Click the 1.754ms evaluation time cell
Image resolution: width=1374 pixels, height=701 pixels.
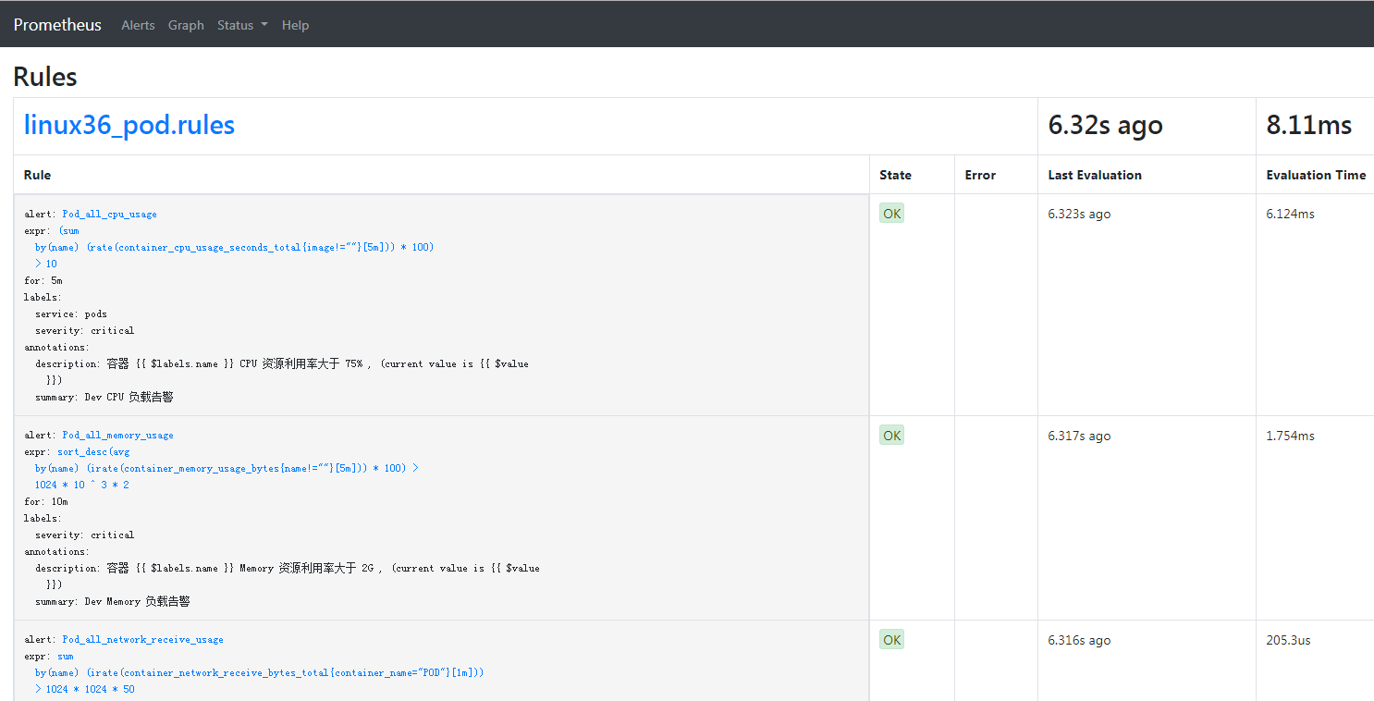[x=1290, y=436]
